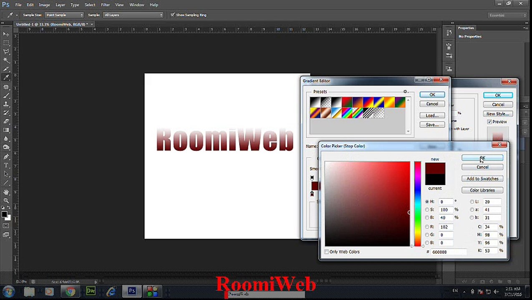Click Load button in Gradient Editor
The height and width of the screenshot is (300, 532).
tap(432, 115)
